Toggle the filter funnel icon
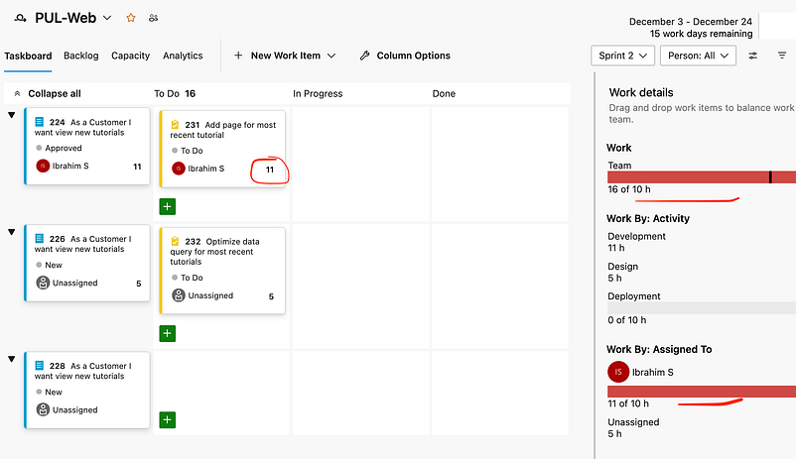This screenshot has height=459, width=796. [x=782, y=56]
